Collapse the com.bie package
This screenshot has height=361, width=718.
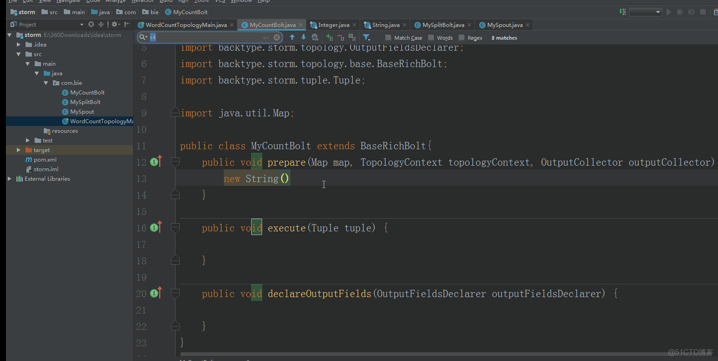[x=46, y=83]
